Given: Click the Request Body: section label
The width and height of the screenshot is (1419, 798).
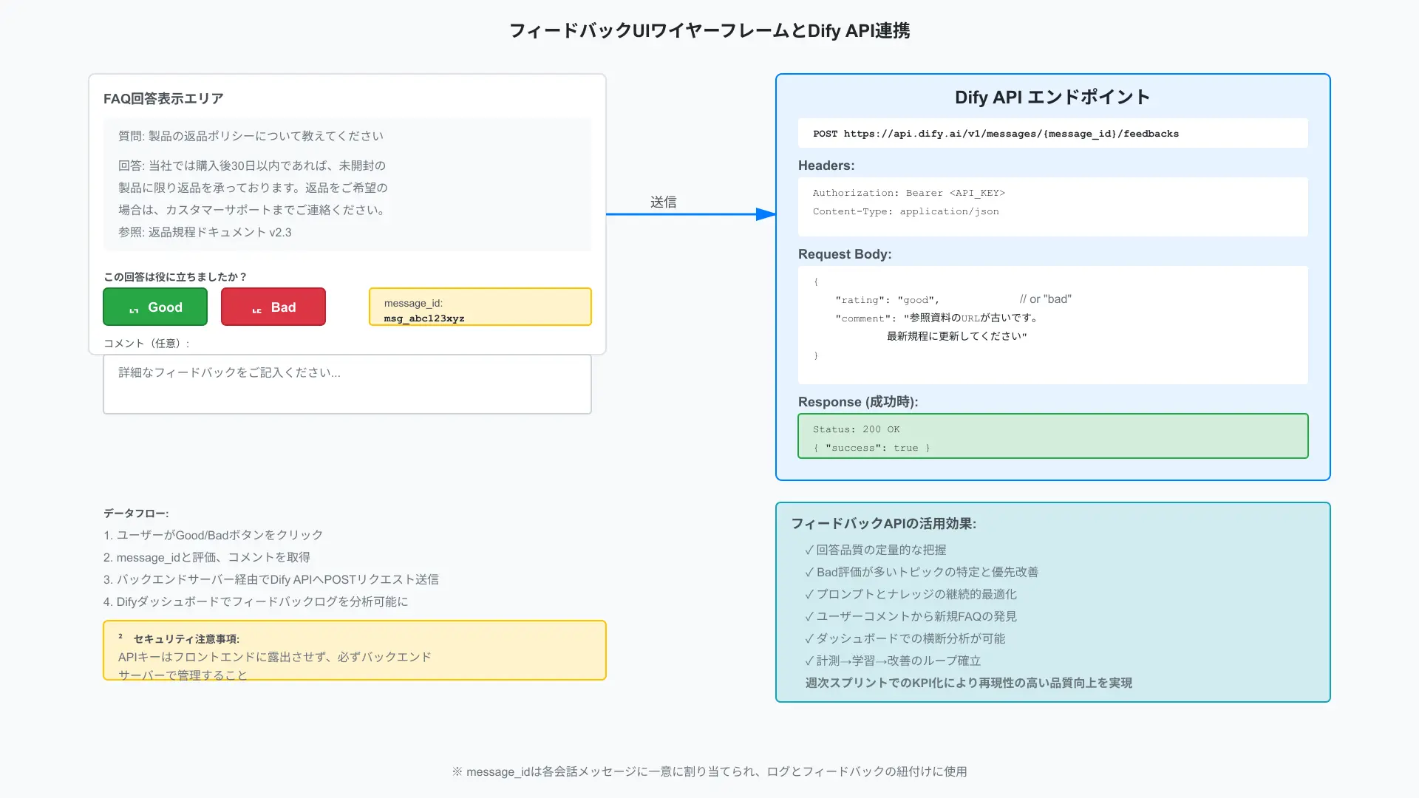Looking at the screenshot, I should [845, 254].
